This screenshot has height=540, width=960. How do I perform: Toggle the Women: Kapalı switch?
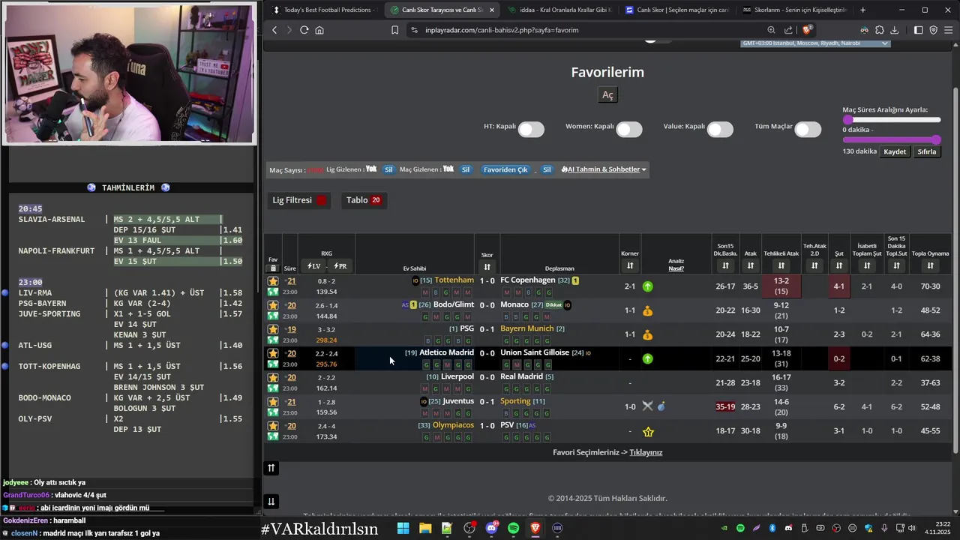[x=628, y=129]
